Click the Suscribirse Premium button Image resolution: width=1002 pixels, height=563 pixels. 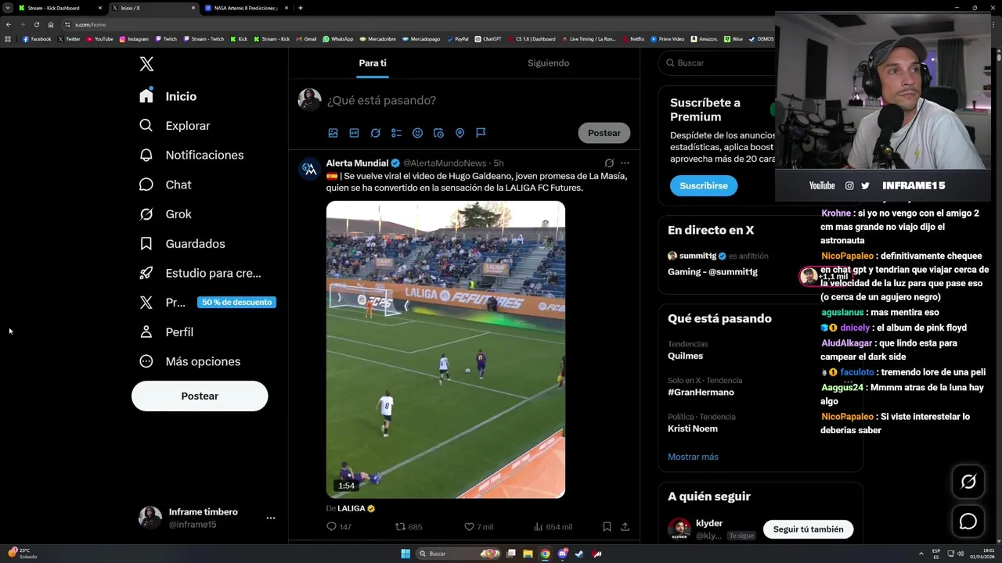coord(704,186)
